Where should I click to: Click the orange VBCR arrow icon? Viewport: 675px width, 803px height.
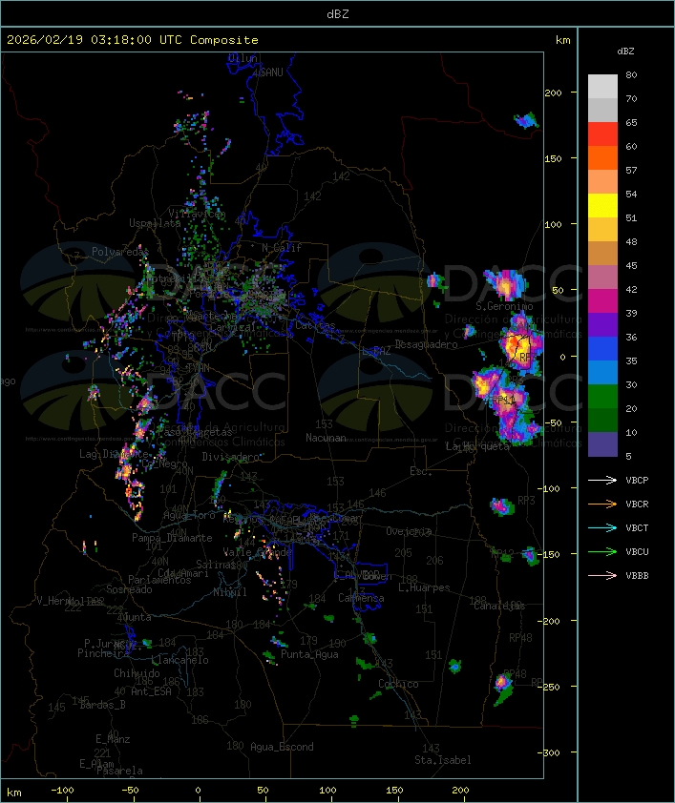[602, 504]
